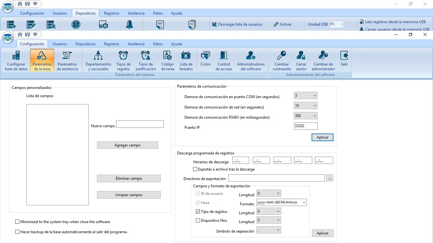433x243 pixels.
Task: Enable Hacer backup de la base automáticamente
Action: point(17,232)
